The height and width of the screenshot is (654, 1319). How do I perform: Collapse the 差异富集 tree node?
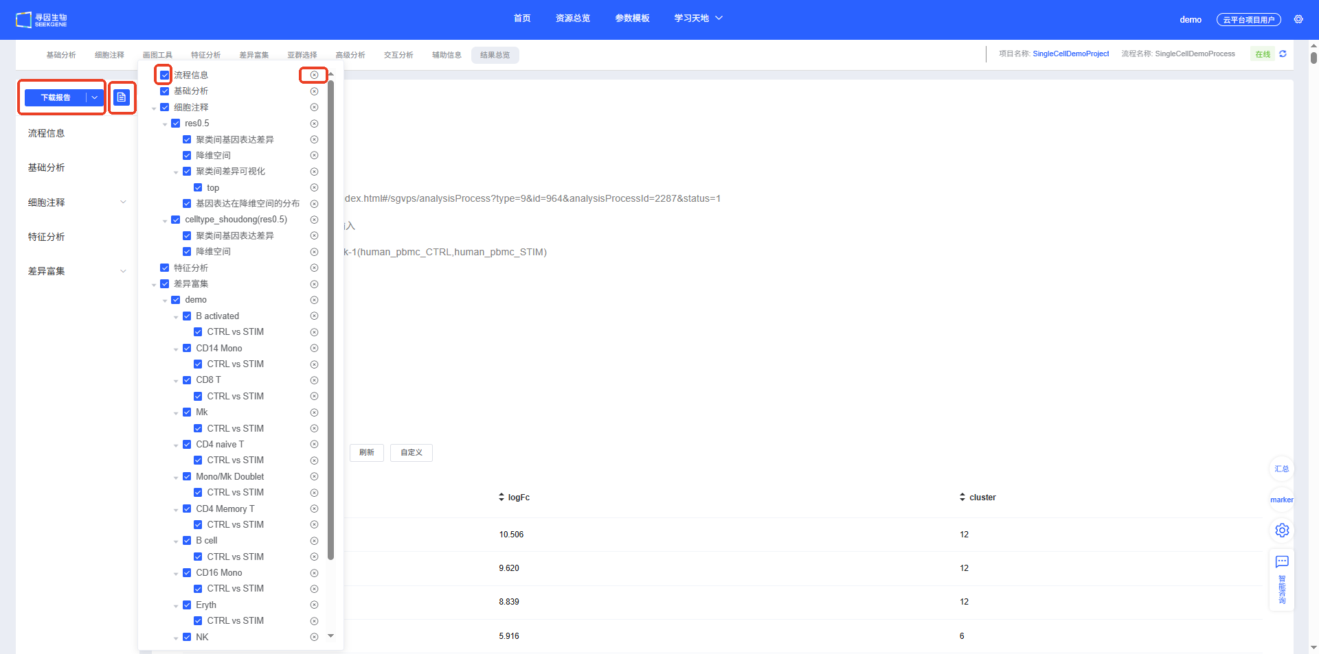[x=154, y=285]
